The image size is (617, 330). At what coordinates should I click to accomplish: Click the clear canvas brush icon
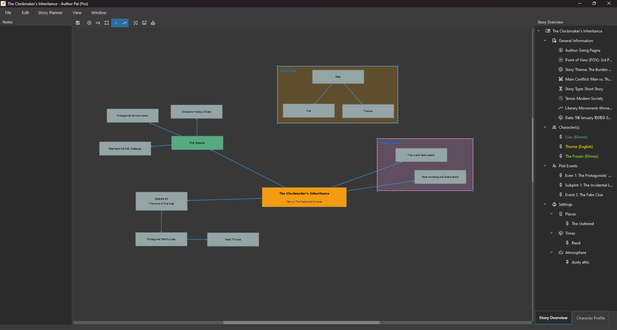(153, 23)
